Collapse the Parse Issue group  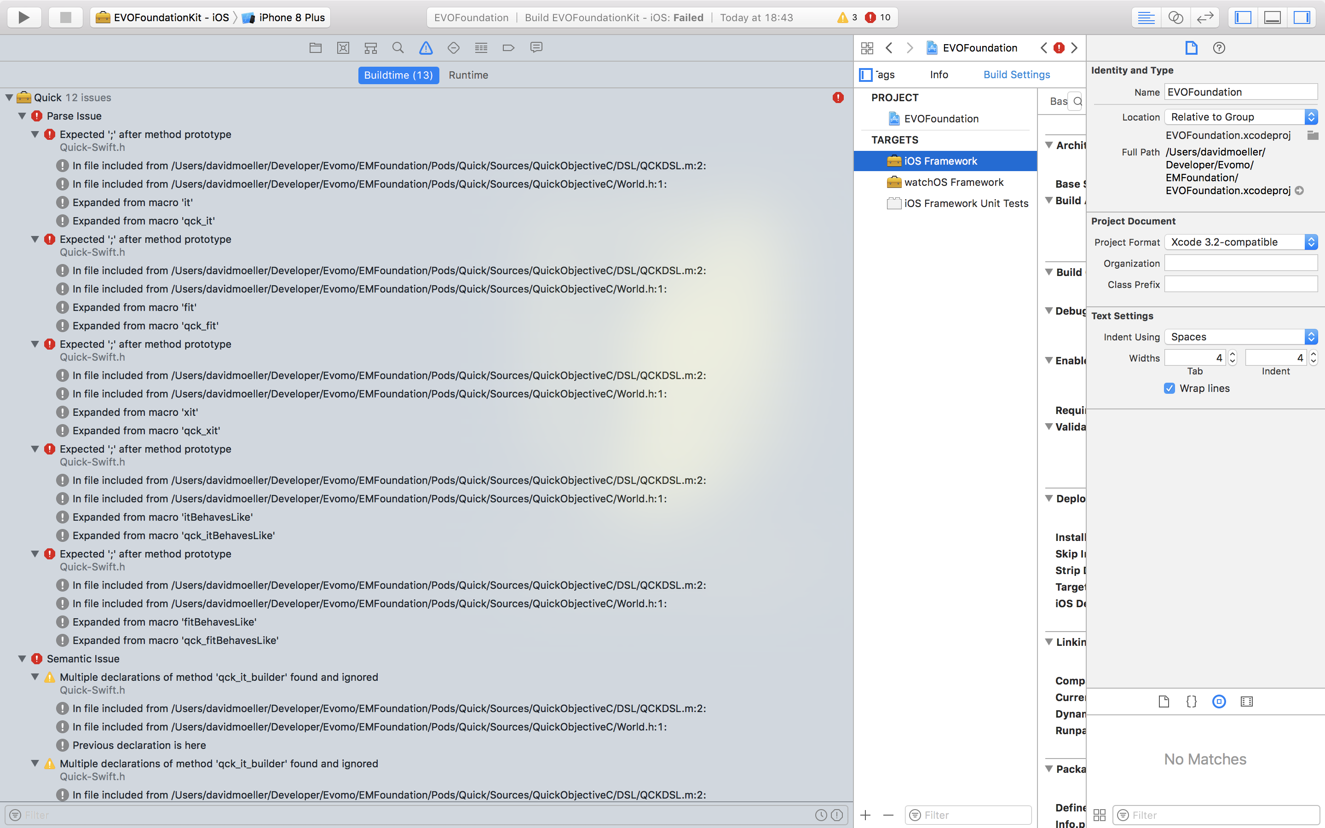[23, 116]
